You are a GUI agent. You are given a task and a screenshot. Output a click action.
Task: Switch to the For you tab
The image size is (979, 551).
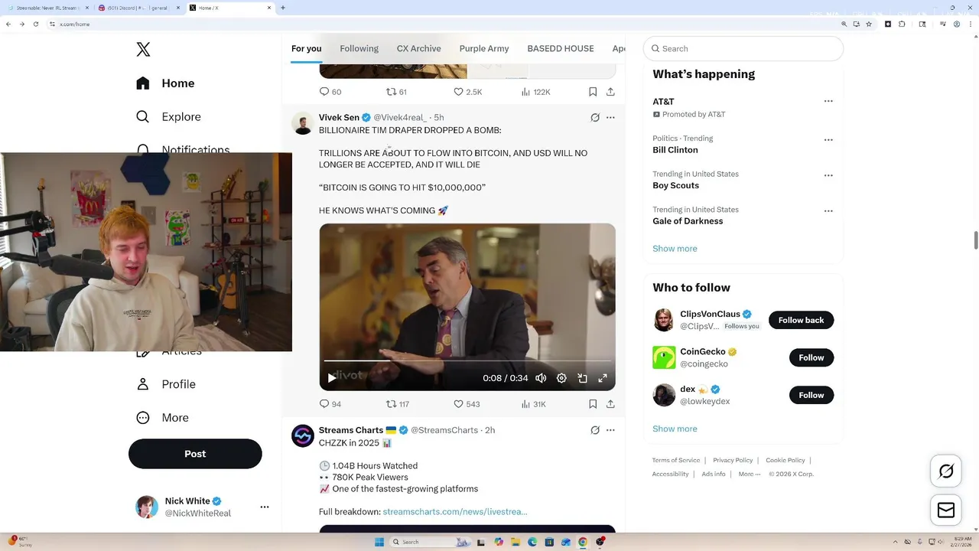[x=306, y=48]
